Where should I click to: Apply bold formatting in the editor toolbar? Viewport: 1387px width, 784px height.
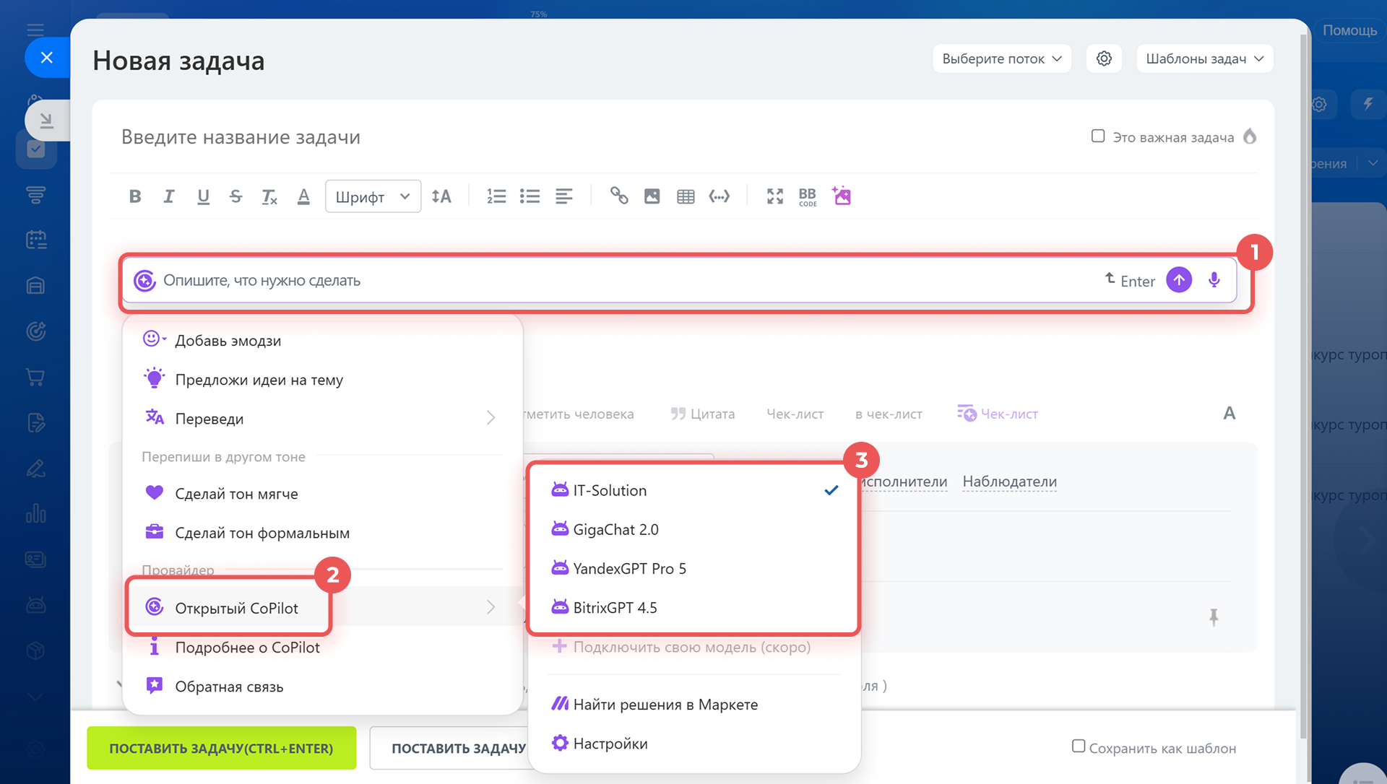135,196
